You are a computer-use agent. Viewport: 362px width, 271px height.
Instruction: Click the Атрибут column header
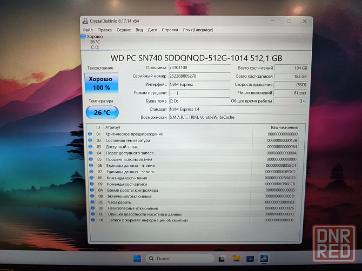pyautogui.click(x=113, y=127)
